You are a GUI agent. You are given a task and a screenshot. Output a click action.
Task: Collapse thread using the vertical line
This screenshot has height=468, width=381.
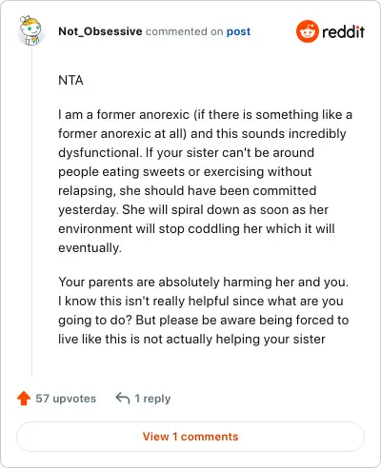pyautogui.click(x=31, y=211)
